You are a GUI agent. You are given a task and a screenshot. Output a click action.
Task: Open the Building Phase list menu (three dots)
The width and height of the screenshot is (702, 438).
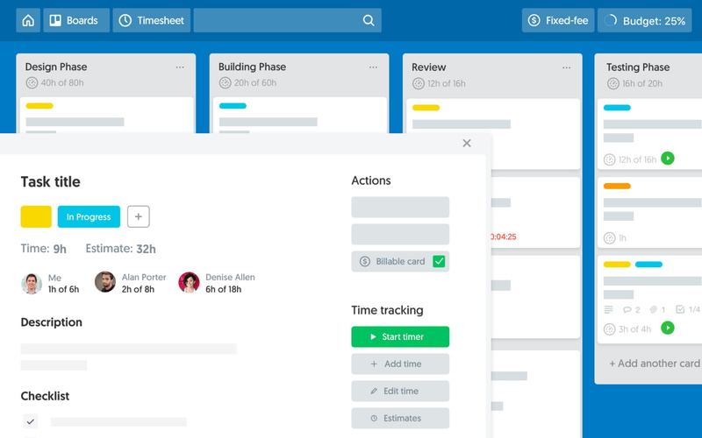pos(373,67)
